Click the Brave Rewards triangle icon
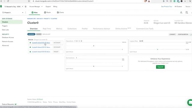The image size is (192, 108). tap(149, 1)
